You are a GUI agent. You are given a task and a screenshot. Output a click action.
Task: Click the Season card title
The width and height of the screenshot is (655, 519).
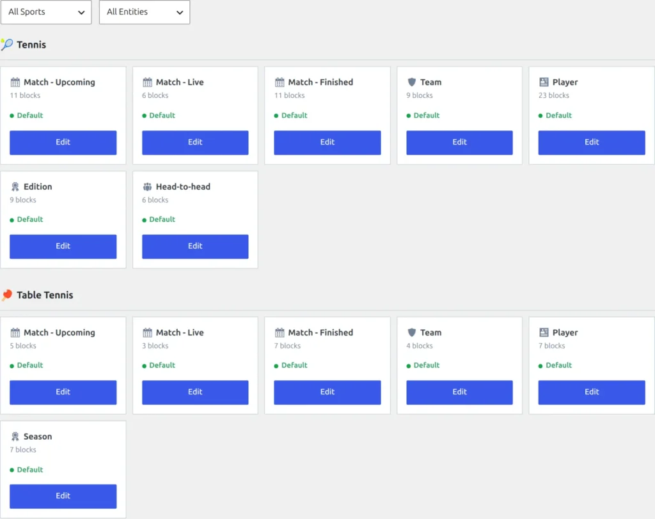(38, 437)
